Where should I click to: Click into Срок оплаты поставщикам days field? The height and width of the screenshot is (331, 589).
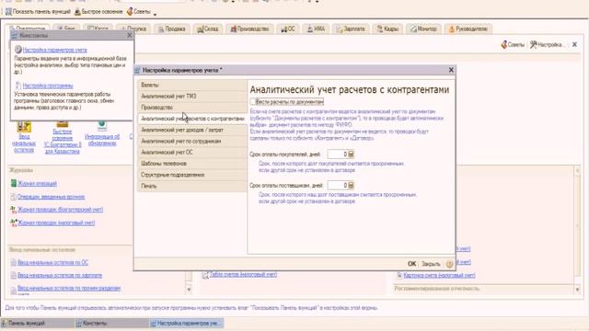338,185
